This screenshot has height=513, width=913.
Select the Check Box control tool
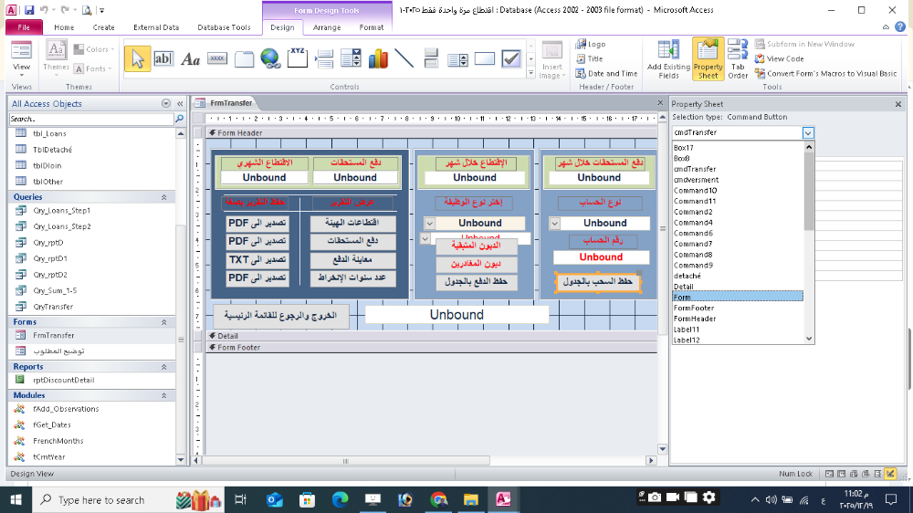[x=511, y=59]
